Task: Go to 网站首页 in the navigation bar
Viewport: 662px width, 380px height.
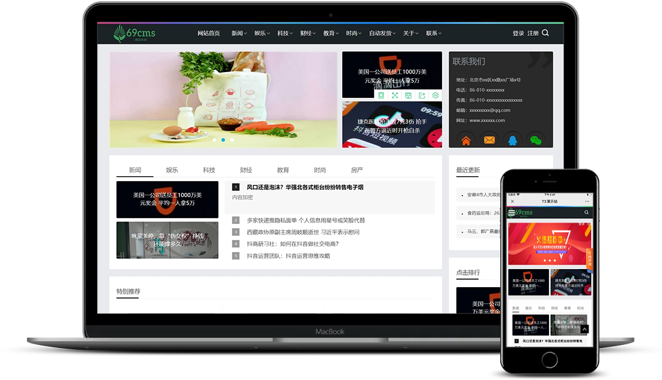Action: pos(209,33)
